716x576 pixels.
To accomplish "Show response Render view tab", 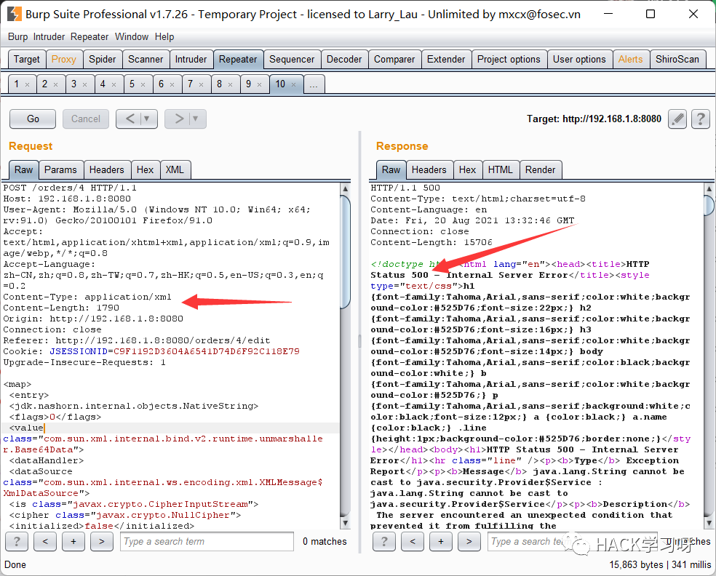I will click(x=540, y=169).
